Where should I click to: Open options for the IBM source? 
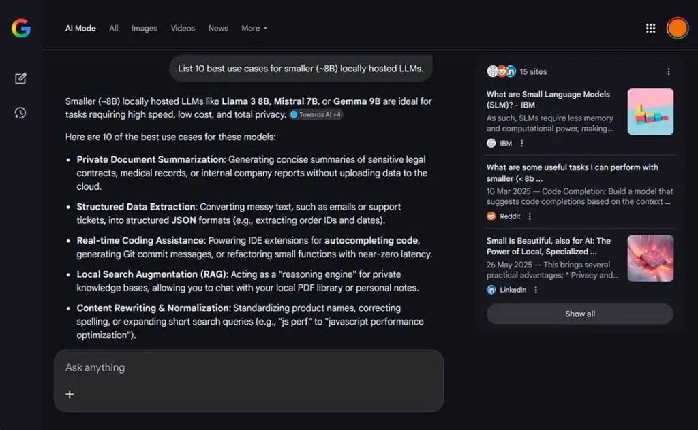(x=522, y=144)
